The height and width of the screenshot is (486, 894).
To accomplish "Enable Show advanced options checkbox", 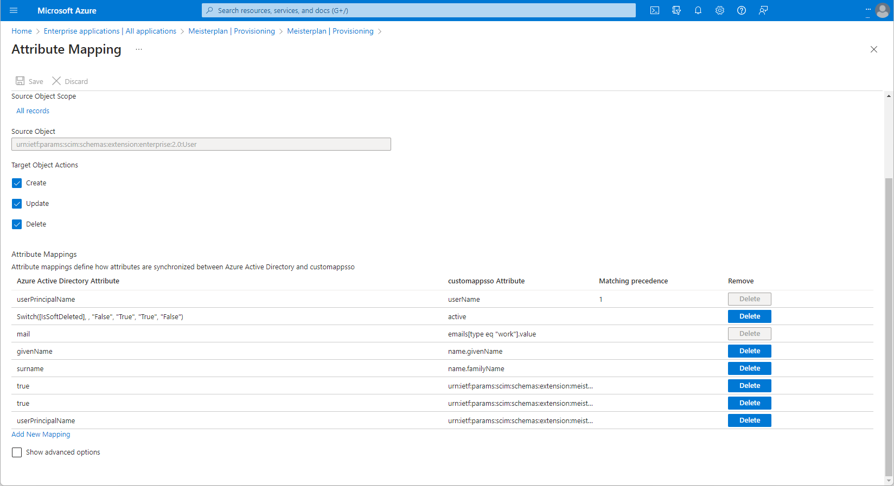I will [x=17, y=452].
